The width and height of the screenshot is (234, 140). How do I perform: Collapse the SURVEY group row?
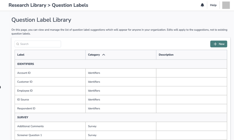point(22,117)
